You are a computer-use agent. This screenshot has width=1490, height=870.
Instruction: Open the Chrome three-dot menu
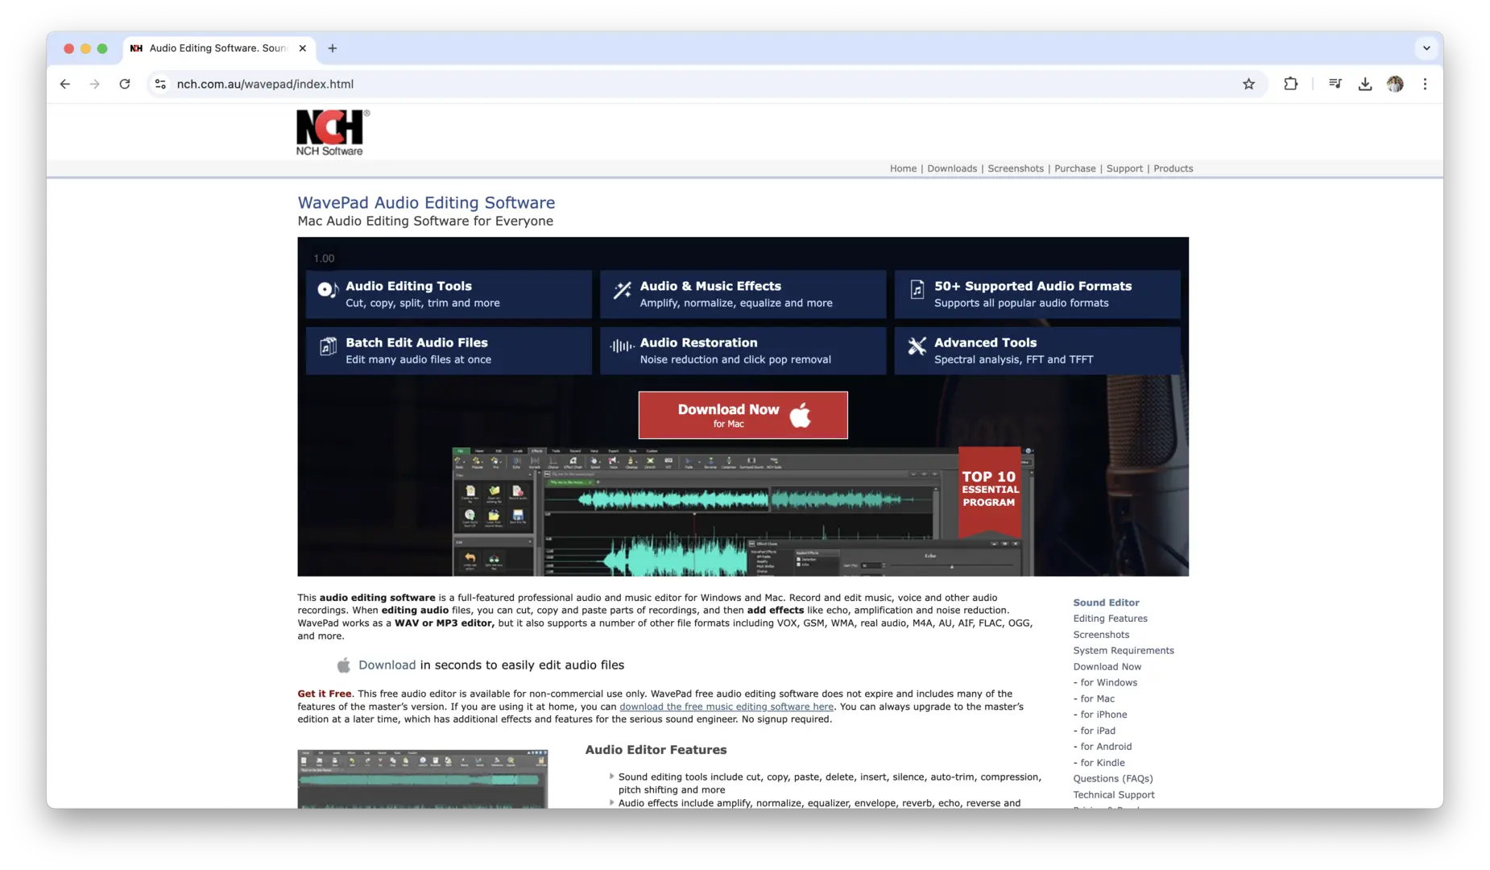pyautogui.click(x=1425, y=84)
